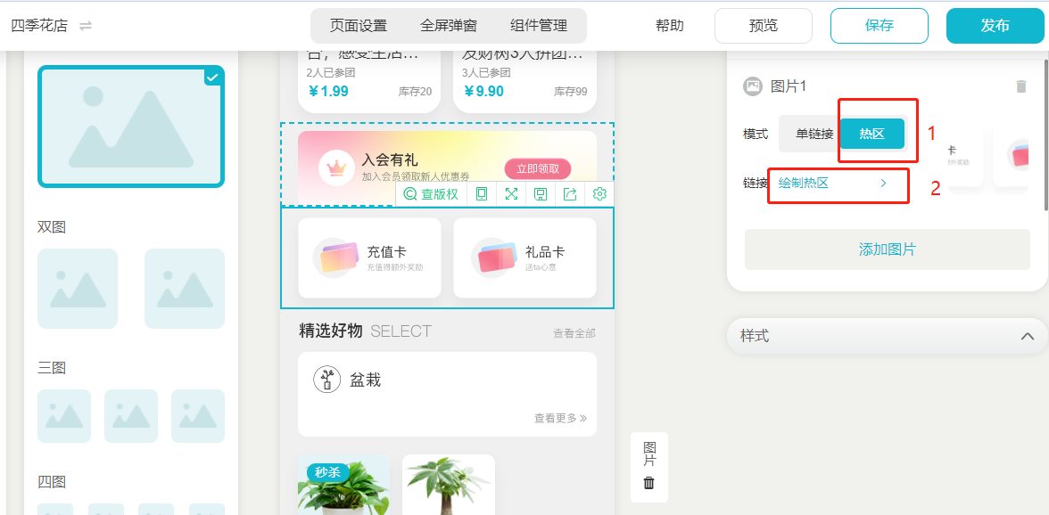Click the trash icon under 图片 label
Image resolution: width=1049 pixels, height=515 pixels.
(x=649, y=483)
